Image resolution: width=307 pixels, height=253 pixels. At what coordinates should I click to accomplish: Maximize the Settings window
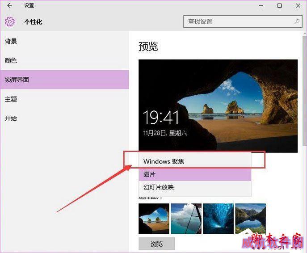(280, 6)
